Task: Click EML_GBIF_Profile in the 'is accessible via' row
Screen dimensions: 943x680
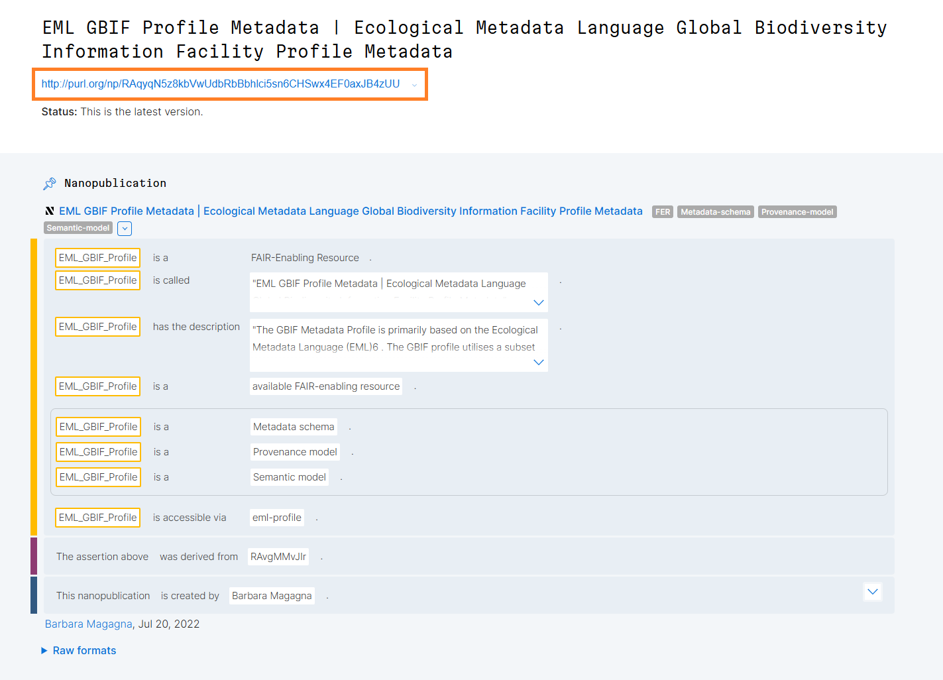Action: (x=97, y=518)
